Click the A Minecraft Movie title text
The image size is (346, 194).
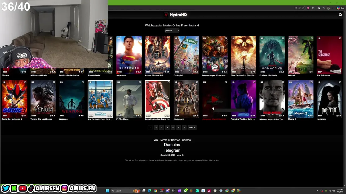[x=38, y=75]
